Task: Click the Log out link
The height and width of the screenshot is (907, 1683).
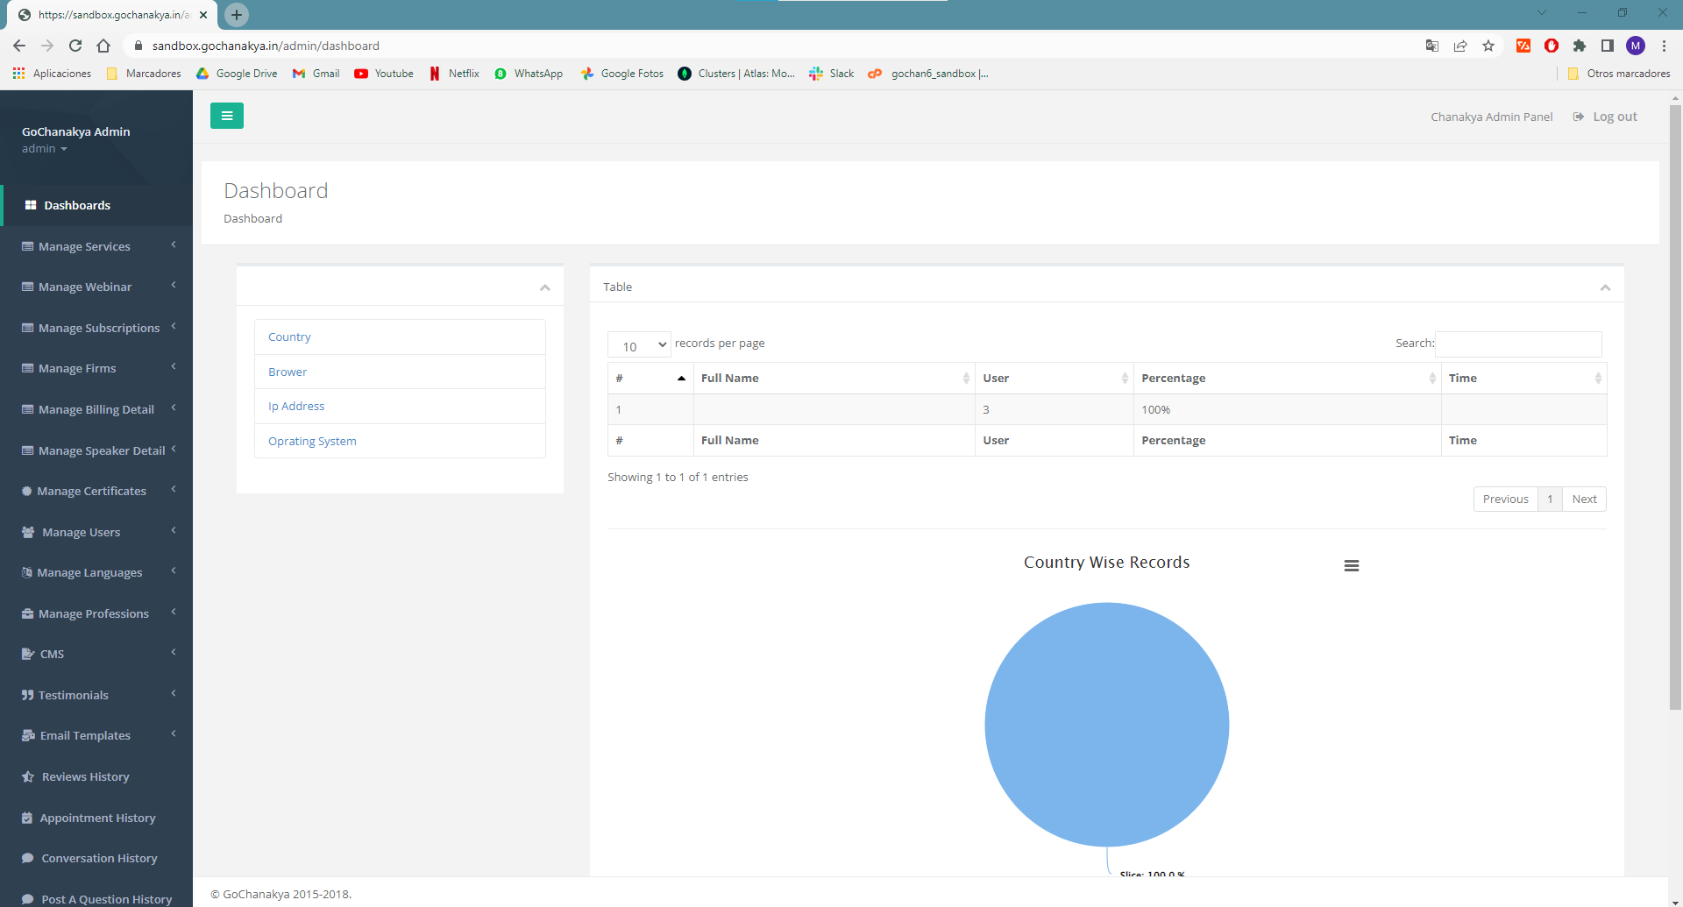Action: pos(1605,117)
